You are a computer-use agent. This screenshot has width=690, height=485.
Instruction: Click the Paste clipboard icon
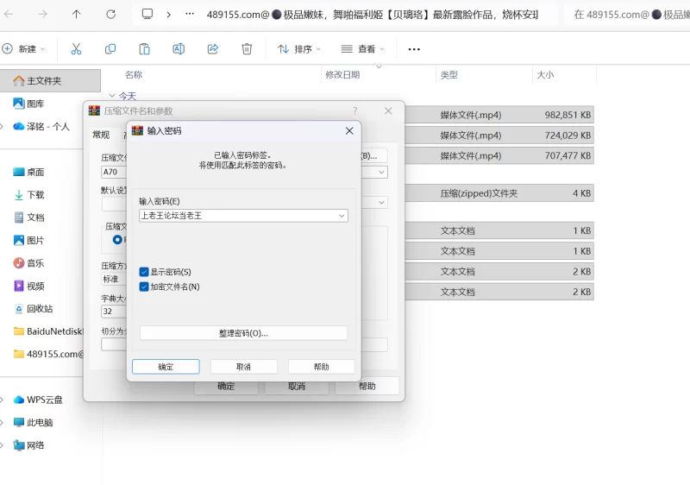pyautogui.click(x=145, y=49)
